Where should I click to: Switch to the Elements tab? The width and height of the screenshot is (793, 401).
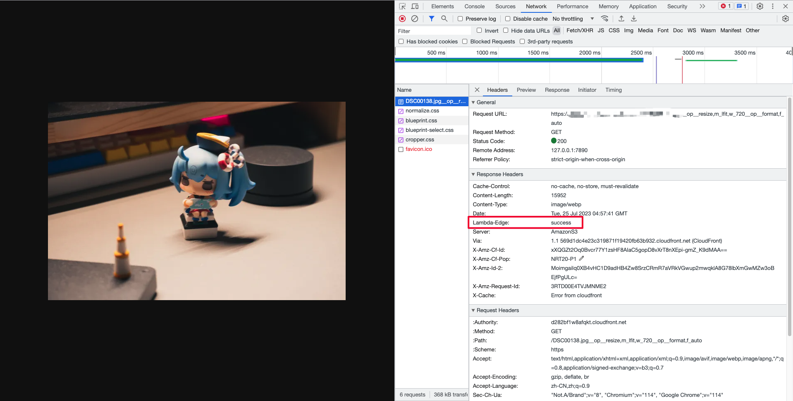point(442,6)
